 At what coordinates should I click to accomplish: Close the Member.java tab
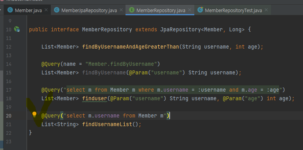(46, 10)
